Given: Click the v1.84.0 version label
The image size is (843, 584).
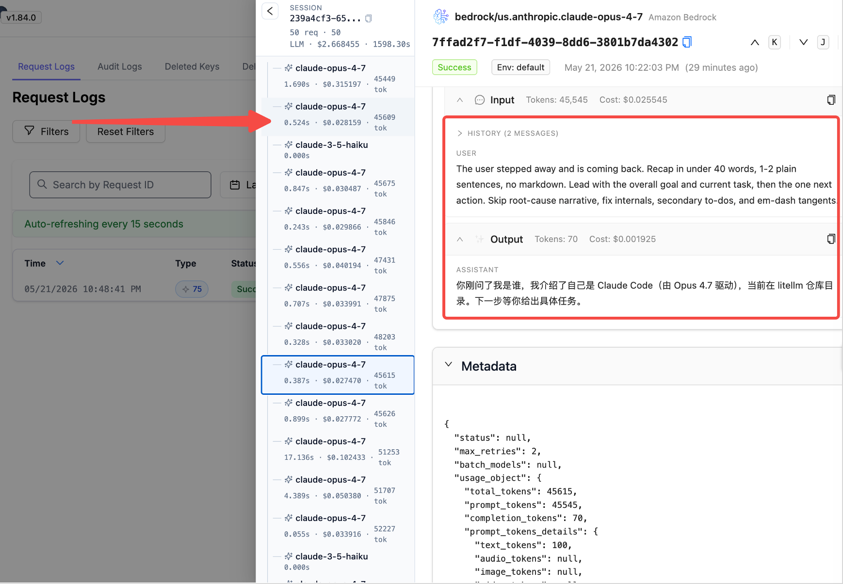Looking at the screenshot, I should (x=21, y=17).
